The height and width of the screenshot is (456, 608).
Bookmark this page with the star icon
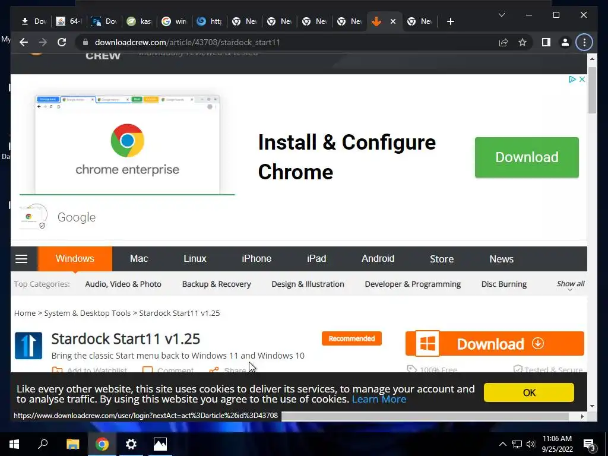pos(522,42)
